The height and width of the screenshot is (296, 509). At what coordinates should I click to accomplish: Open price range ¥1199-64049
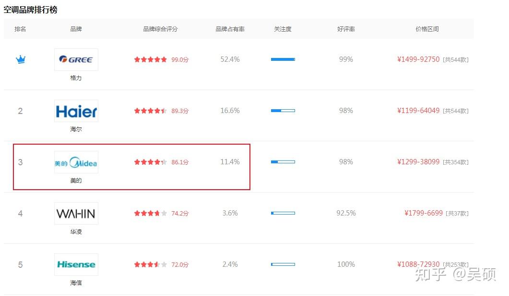[418, 111]
